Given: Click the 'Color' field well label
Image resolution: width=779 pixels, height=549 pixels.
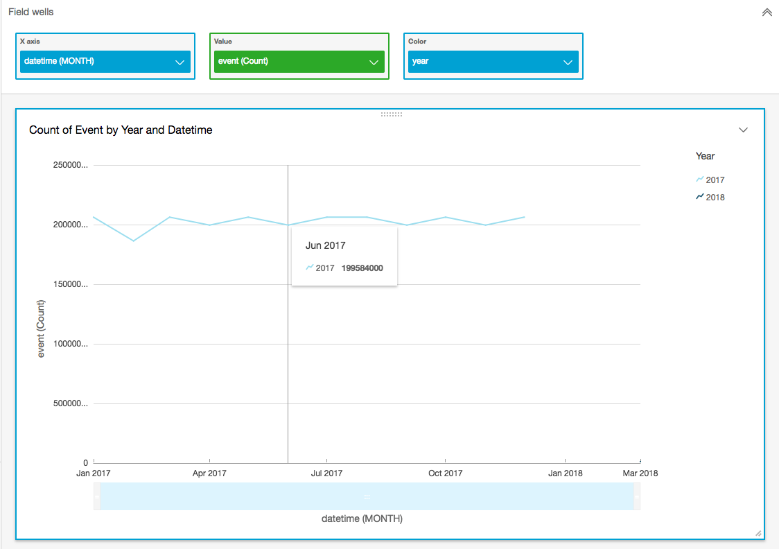Looking at the screenshot, I should click(417, 41).
